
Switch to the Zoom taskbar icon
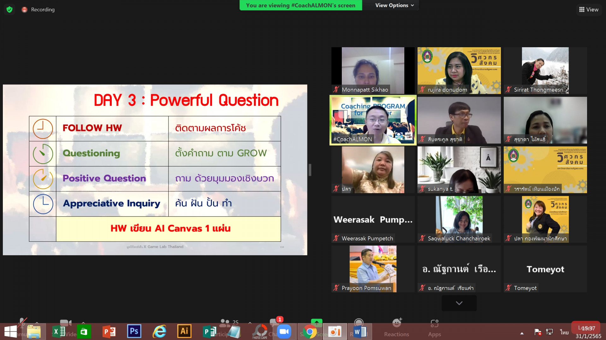point(284,331)
